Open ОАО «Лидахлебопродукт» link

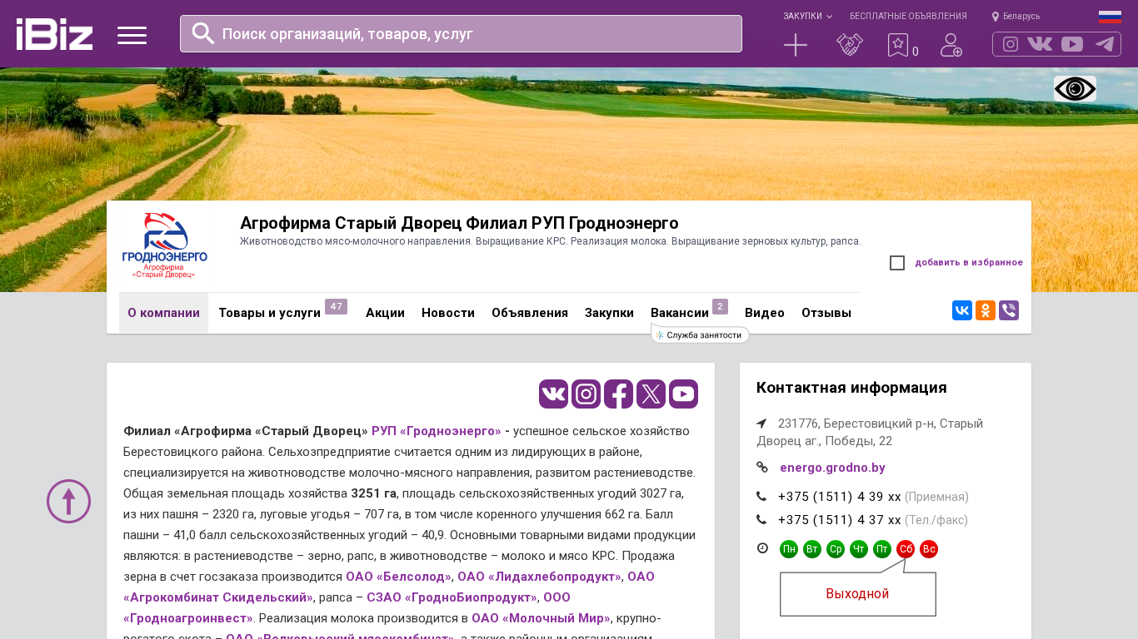pos(539,577)
